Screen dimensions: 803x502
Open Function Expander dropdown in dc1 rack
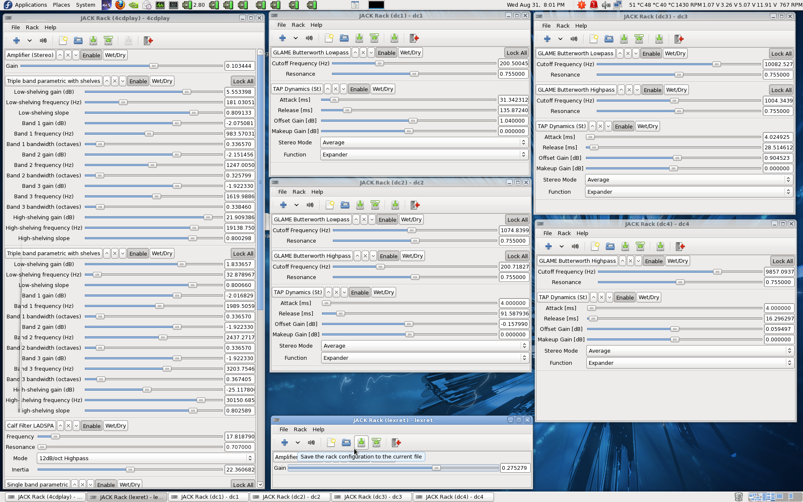tap(423, 154)
